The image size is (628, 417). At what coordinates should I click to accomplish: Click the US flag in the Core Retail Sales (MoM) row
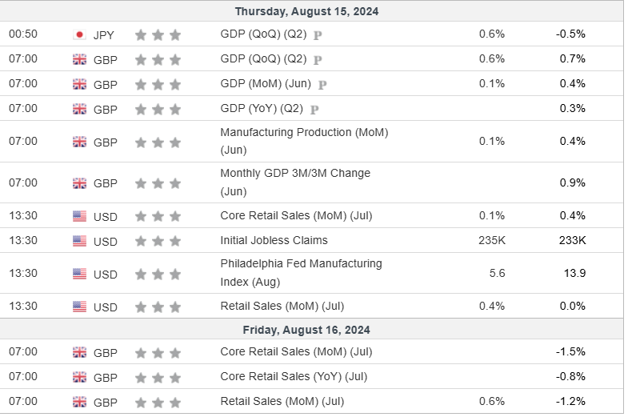tap(79, 215)
